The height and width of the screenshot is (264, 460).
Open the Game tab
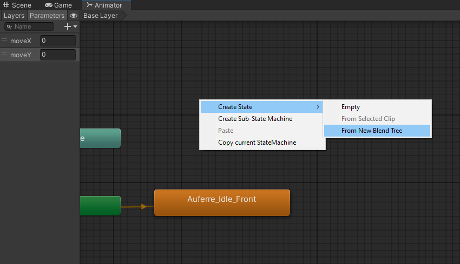click(58, 5)
